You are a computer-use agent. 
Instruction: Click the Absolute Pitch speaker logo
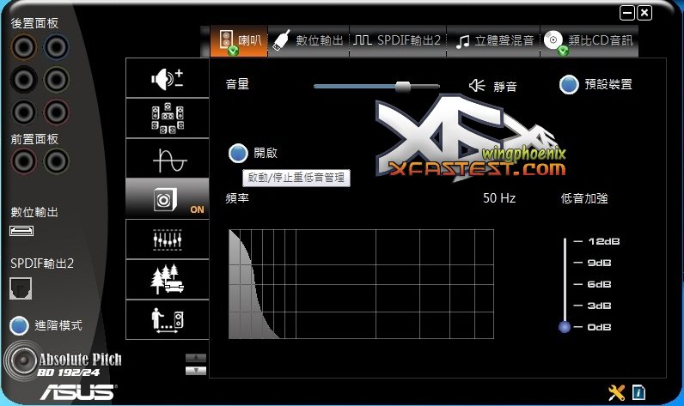pos(24,361)
